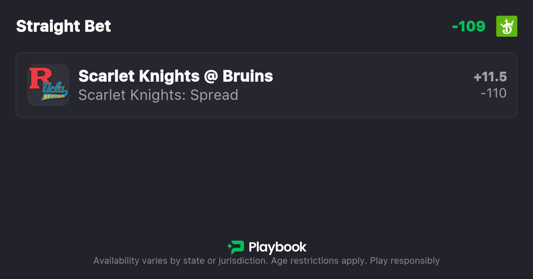Select the Playbook wordmark text
Viewport: 533px width, 279px height.
[x=277, y=247]
